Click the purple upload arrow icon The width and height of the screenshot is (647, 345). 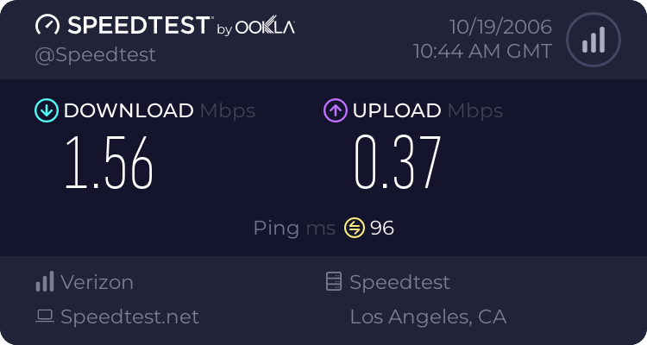click(335, 110)
